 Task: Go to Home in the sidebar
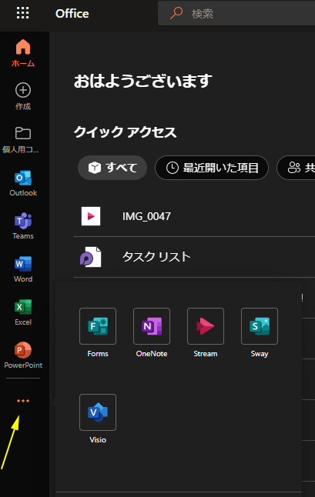[x=23, y=53]
